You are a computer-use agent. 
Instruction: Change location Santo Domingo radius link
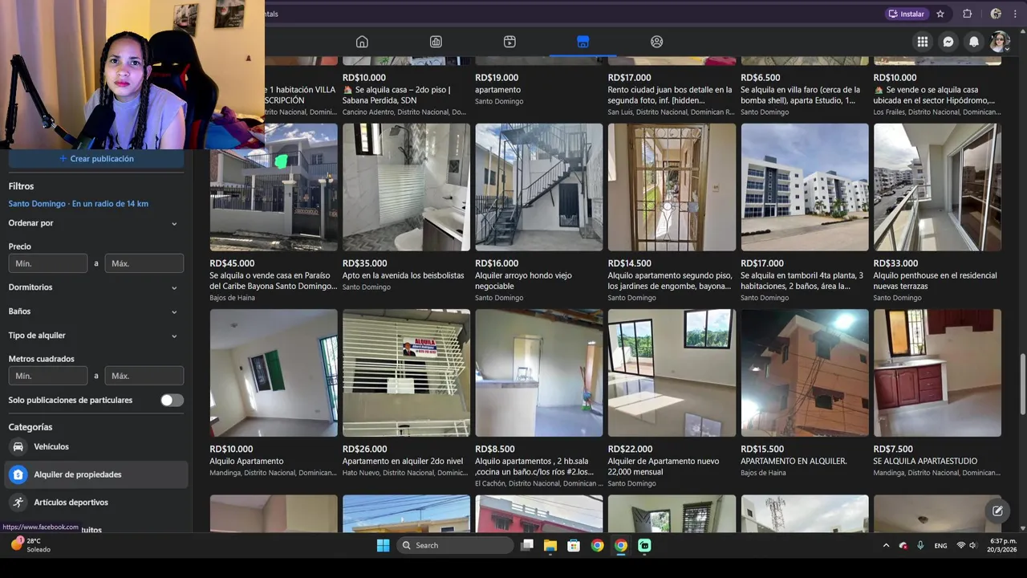79,204
